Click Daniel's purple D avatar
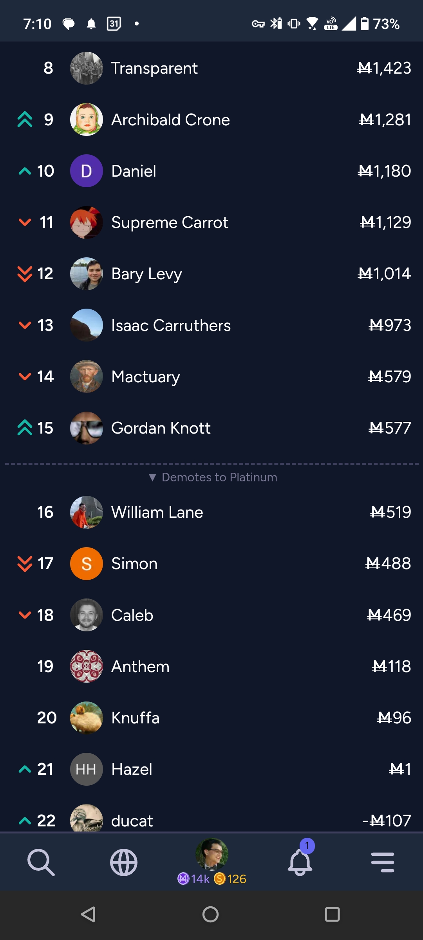The height and width of the screenshot is (940, 423). tap(87, 171)
